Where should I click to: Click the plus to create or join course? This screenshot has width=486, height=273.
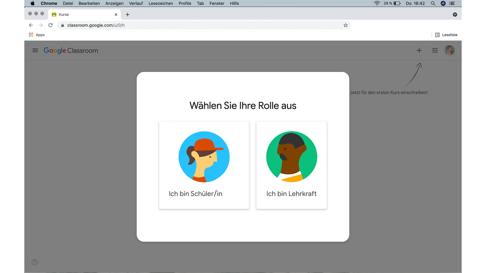coord(419,50)
